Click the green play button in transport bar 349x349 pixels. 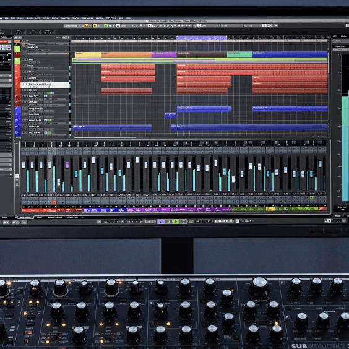[176, 222]
